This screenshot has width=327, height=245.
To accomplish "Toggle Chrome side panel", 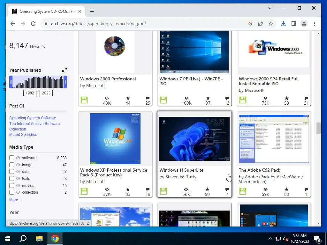I will (294, 24).
